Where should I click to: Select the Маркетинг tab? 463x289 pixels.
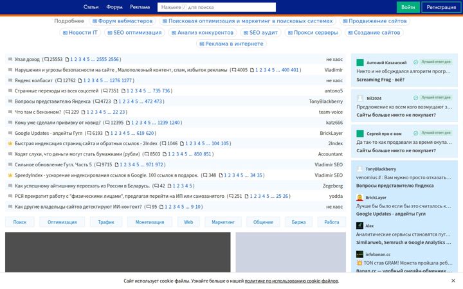tap(223, 222)
